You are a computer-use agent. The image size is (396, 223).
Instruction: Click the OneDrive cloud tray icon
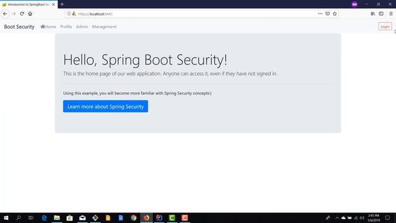click(343, 217)
